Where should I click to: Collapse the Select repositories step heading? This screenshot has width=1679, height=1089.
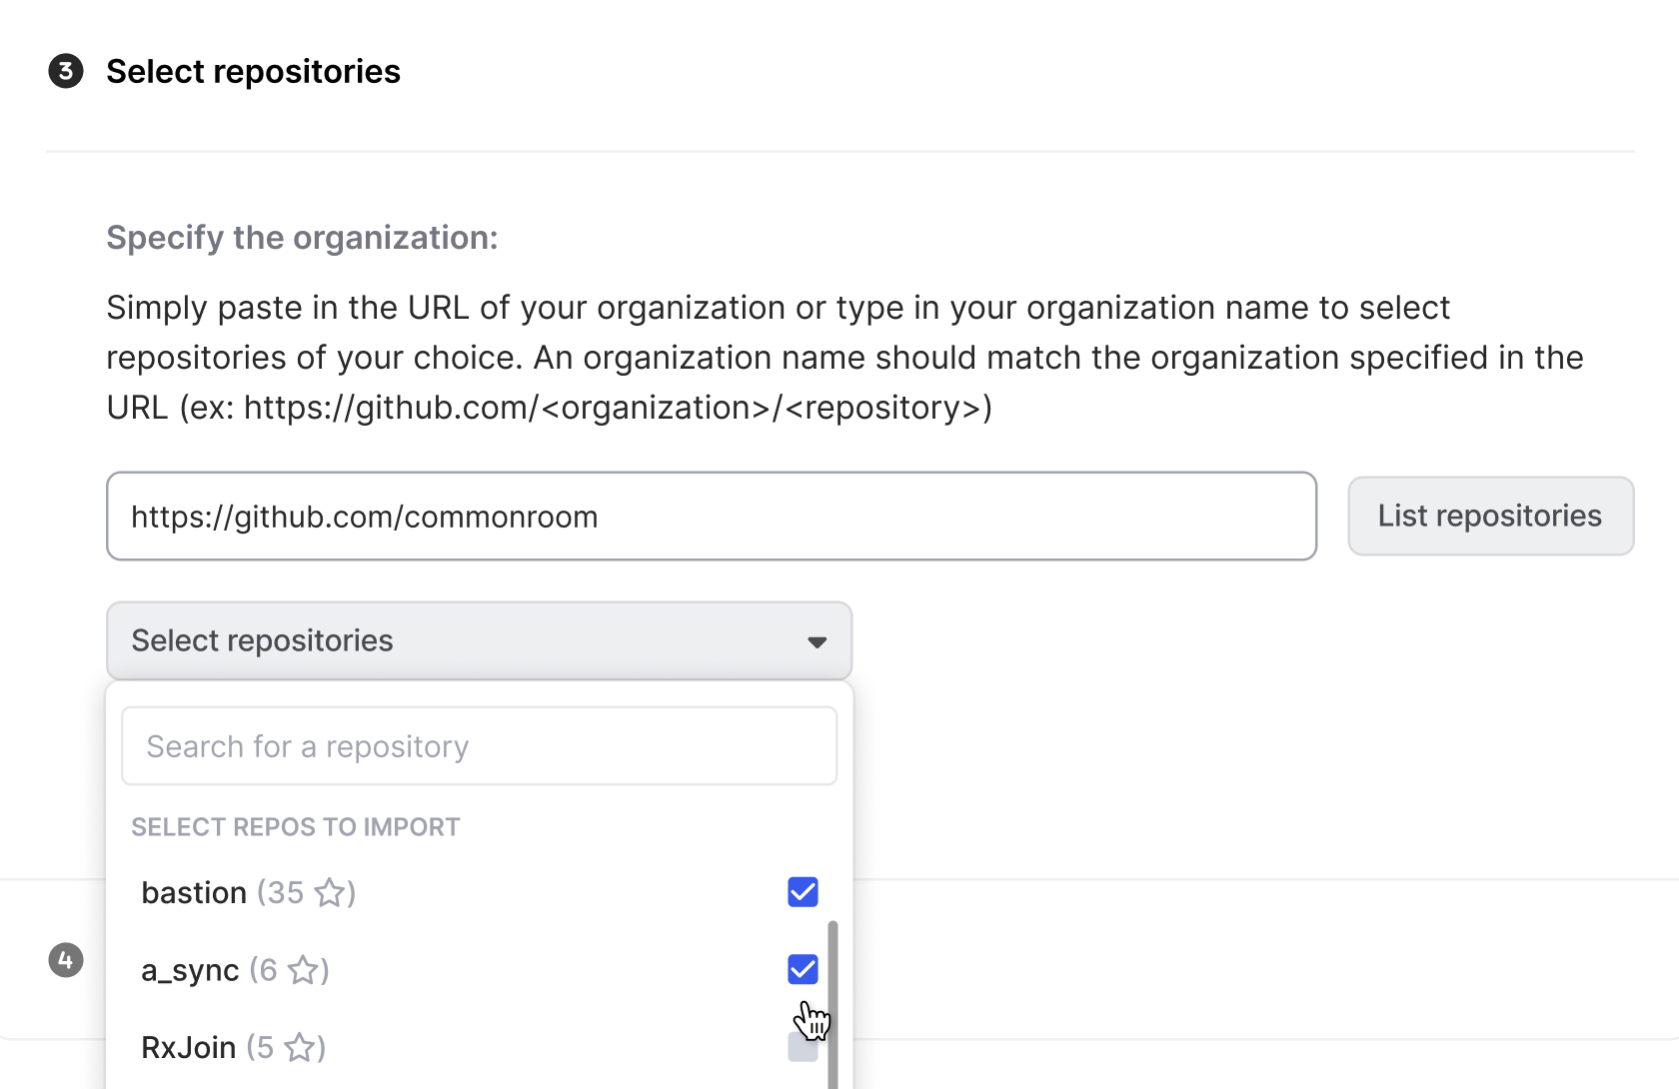coord(253,71)
